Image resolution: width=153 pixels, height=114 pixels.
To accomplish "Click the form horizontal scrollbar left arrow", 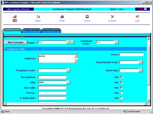I will coord(5,104).
